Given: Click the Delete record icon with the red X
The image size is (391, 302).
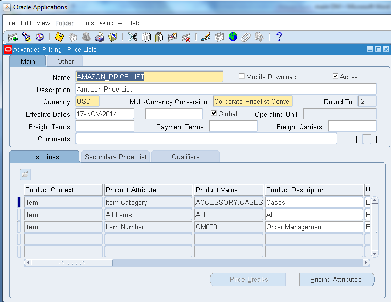Looking at the screenshot, I should (x=186, y=37).
